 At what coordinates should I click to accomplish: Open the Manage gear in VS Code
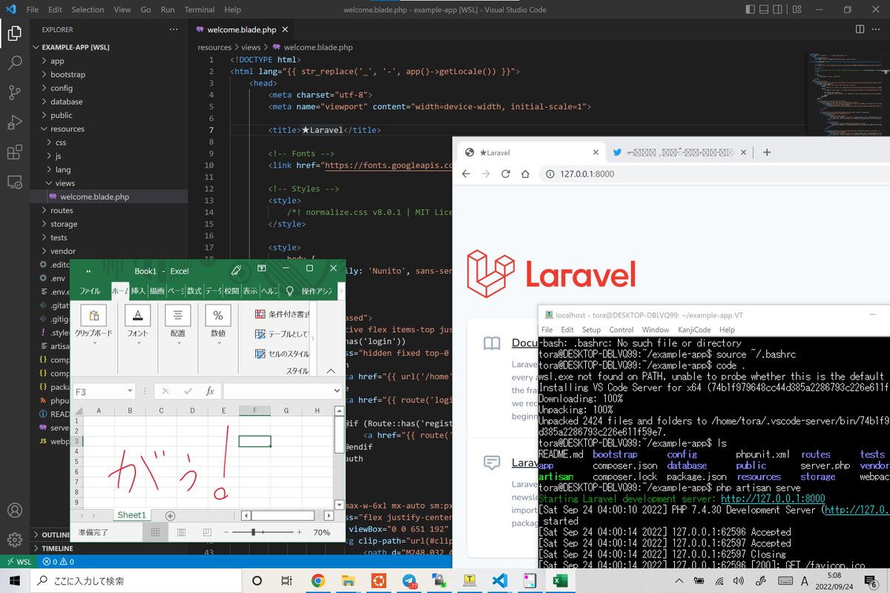click(x=15, y=540)
